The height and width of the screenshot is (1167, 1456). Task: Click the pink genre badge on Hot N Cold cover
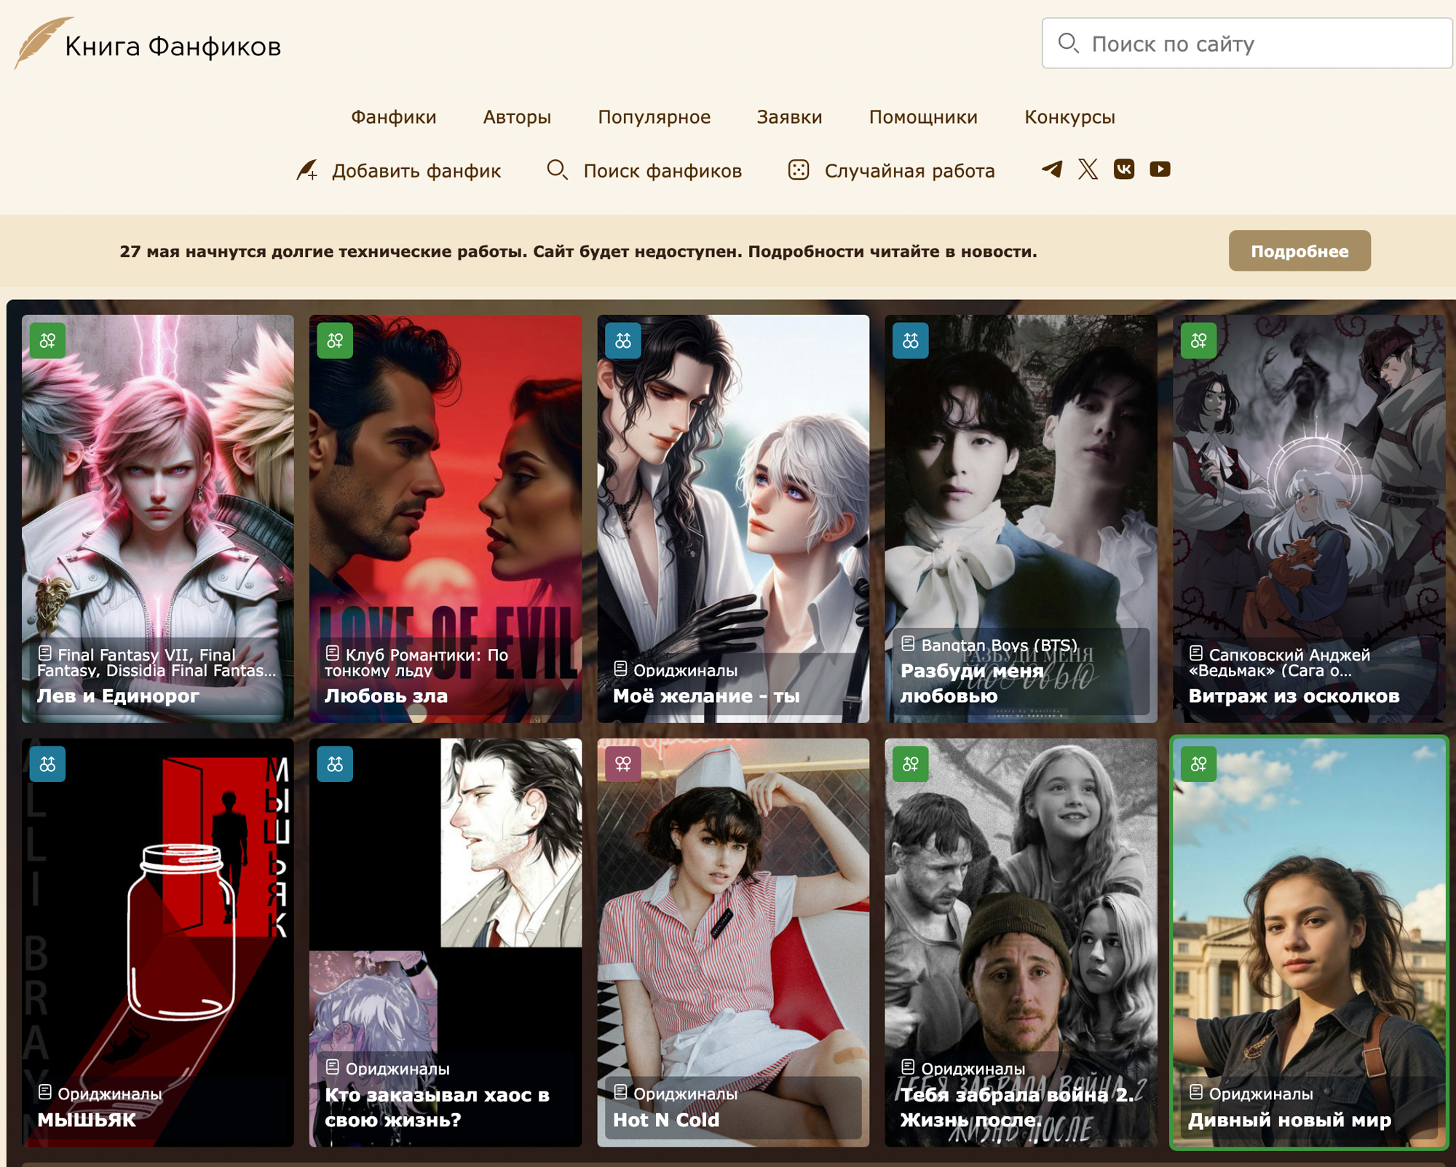pyautogui.click(x=623, y=764)
